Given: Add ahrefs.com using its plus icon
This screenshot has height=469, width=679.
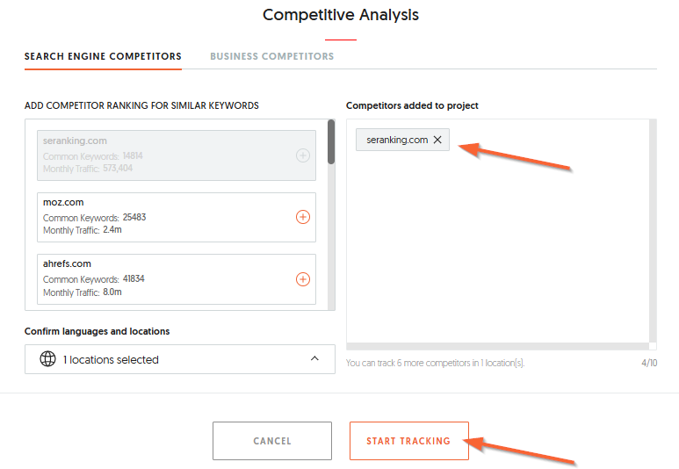Looking at the screenshot, I should 303,279.
